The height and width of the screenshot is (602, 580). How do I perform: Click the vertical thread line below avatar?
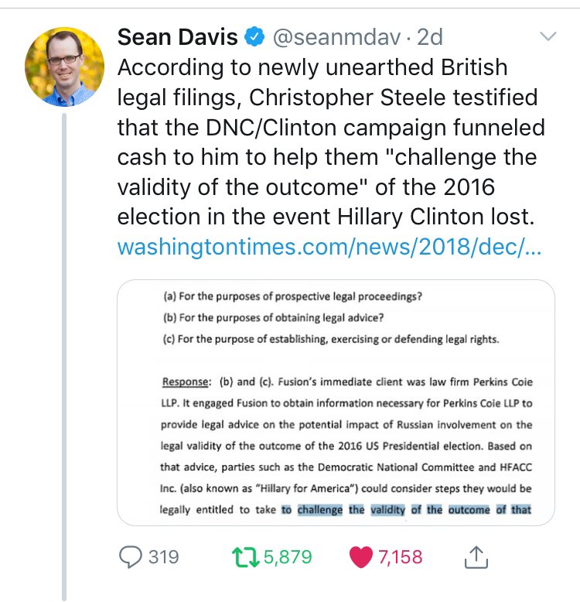pos(63,348)
